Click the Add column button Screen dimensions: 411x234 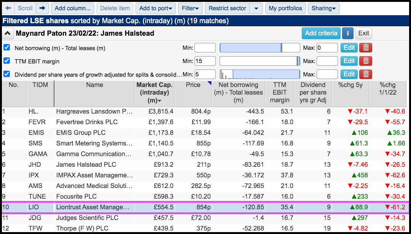pyautogui.click(x=73, y=8)
